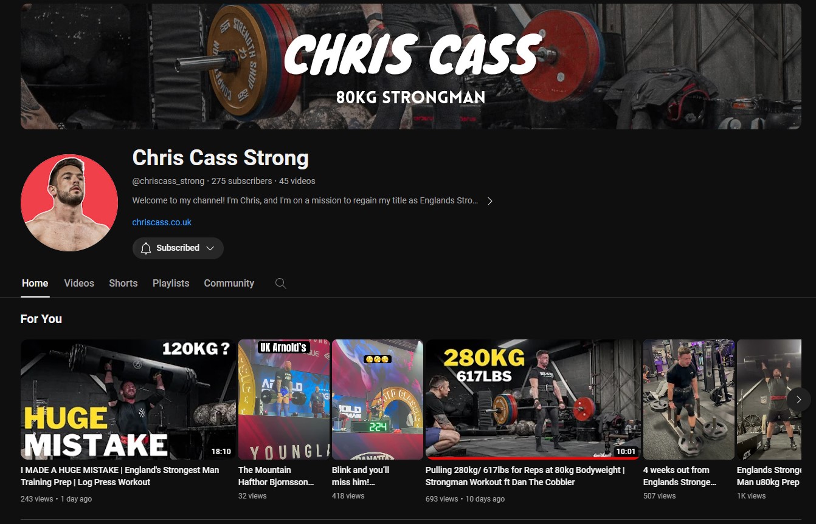
Task: Click the Chris Cass 80KG Strongman banner
Action: click(x=411, y=66)
